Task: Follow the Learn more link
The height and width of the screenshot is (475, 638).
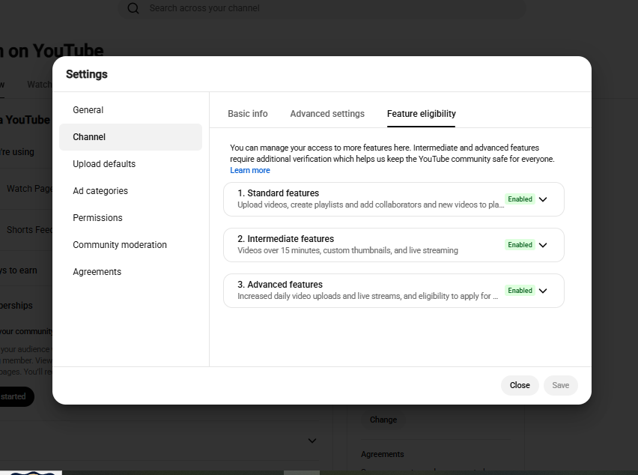Action: tap(250, 170)
